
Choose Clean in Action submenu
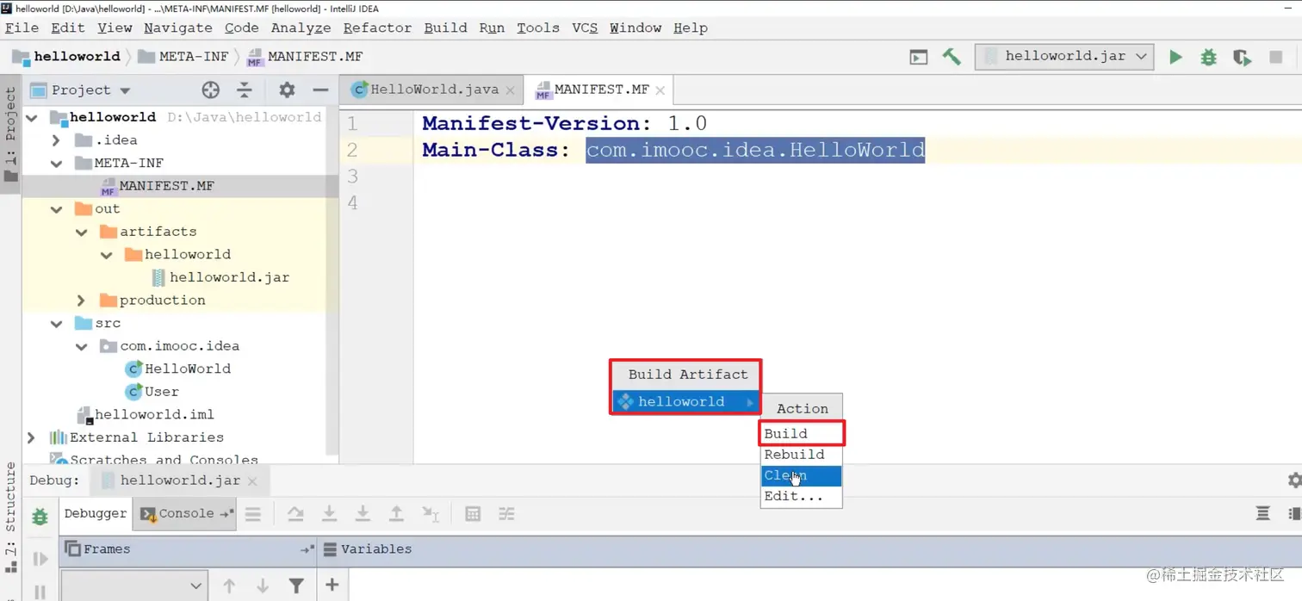pos(801,475)
